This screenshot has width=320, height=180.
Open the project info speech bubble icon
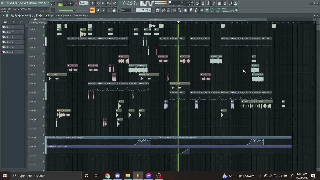[x=230, y=3]
